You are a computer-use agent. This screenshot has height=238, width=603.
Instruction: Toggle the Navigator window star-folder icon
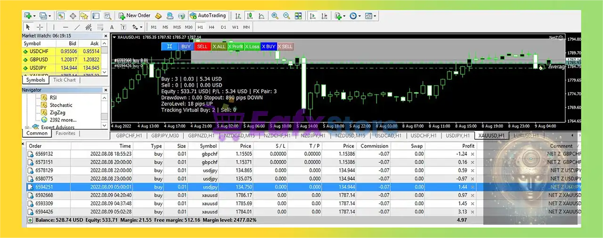(84, 16)
